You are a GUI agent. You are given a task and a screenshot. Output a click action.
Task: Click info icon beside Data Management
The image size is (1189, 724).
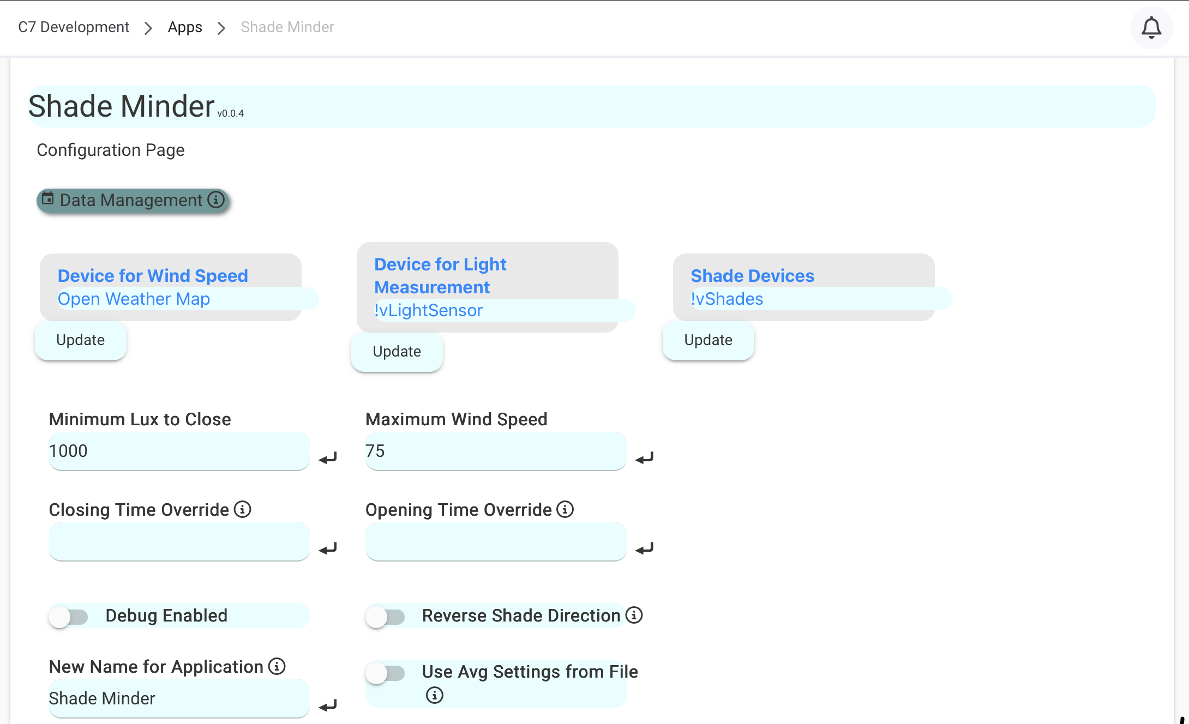tap(216, 200)
